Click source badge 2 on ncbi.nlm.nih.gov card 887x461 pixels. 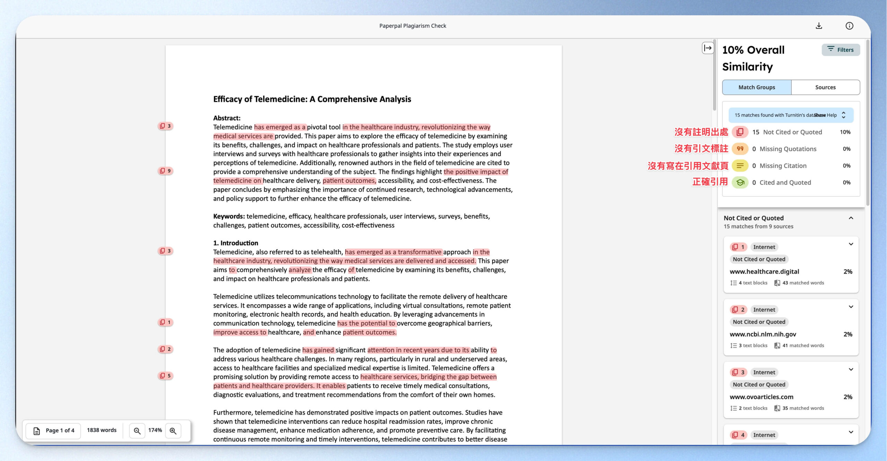pyautogui.click(x=738, y=310)
